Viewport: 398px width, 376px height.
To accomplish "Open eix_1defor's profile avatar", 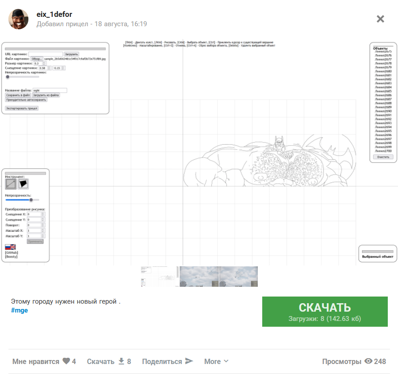I will click(19, 19).
